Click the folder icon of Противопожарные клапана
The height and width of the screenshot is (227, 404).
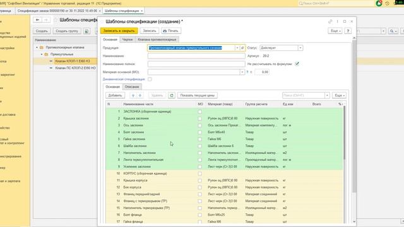pos(42,48)
